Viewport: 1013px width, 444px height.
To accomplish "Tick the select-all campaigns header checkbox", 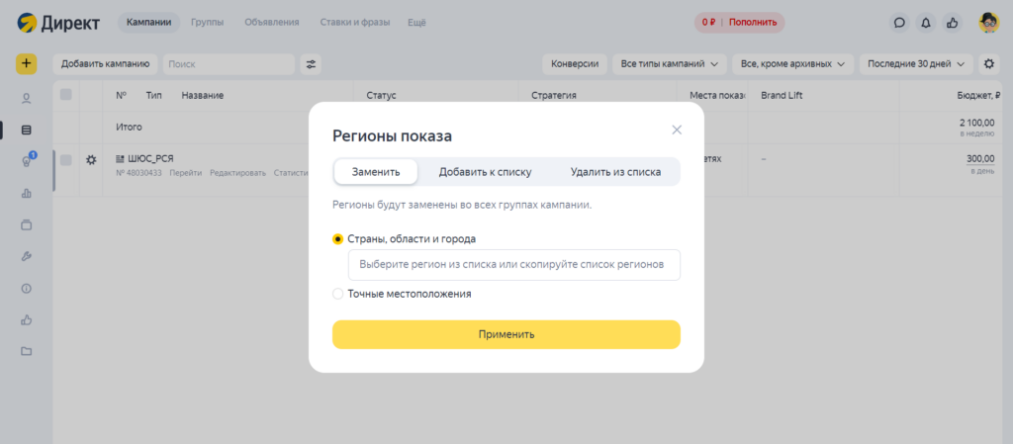I will tap(66, 95).
